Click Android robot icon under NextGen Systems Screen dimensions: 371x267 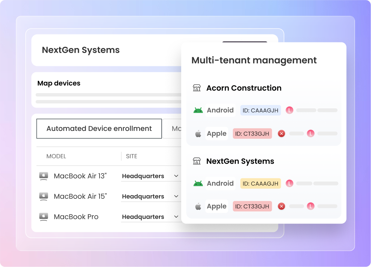198,184
